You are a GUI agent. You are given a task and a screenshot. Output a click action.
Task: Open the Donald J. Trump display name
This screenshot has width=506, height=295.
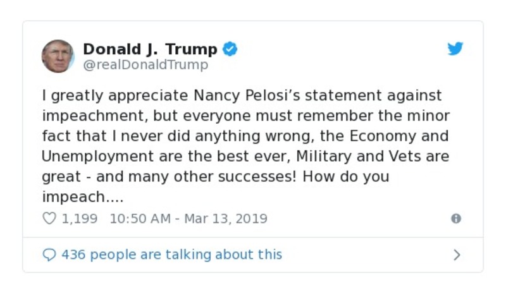[x=150, y=49]
